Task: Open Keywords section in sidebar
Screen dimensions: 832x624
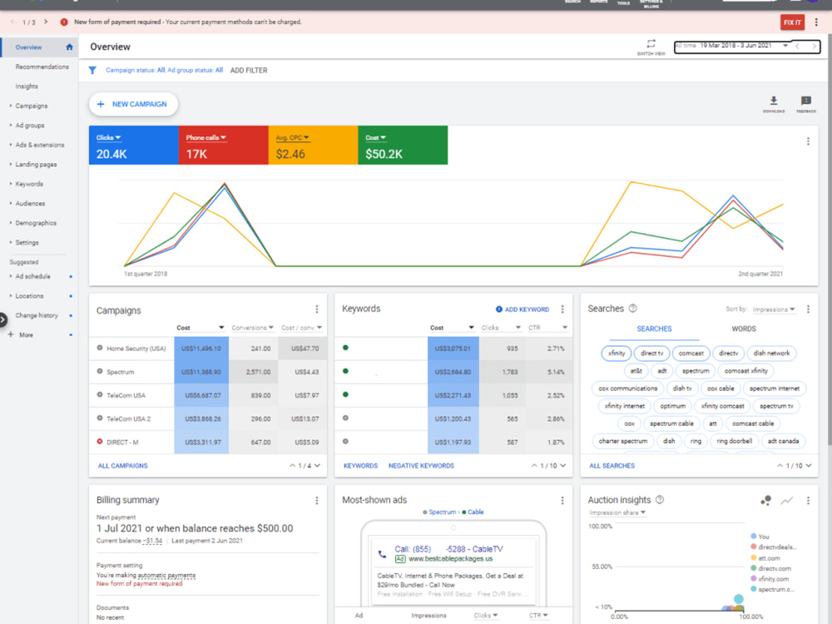Action: (x=29, y=184)
